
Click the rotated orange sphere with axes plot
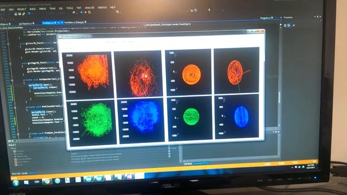click(x=236, y=70)
